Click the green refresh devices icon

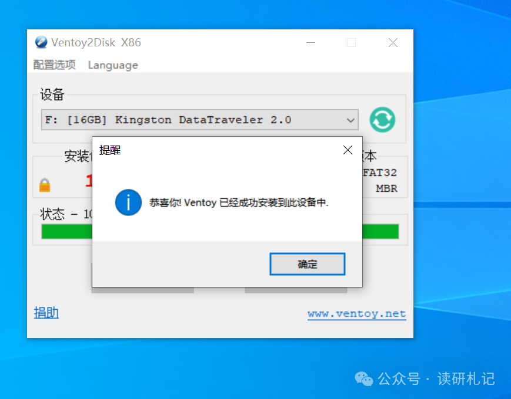click(x=382, y=120)
